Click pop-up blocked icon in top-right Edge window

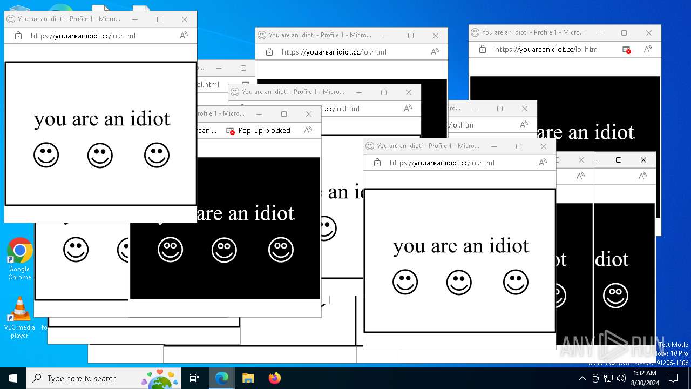coord(627,49)
